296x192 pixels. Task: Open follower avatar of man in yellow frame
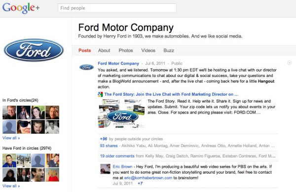52,160
